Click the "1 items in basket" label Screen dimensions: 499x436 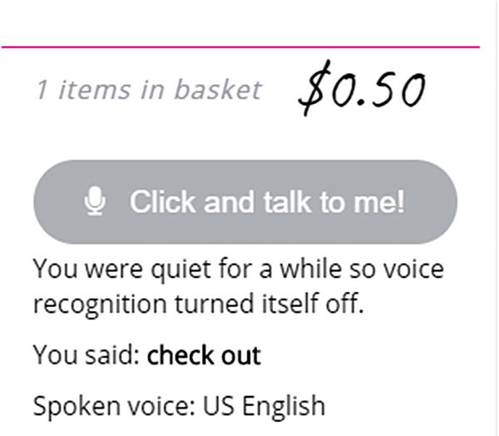148,89
